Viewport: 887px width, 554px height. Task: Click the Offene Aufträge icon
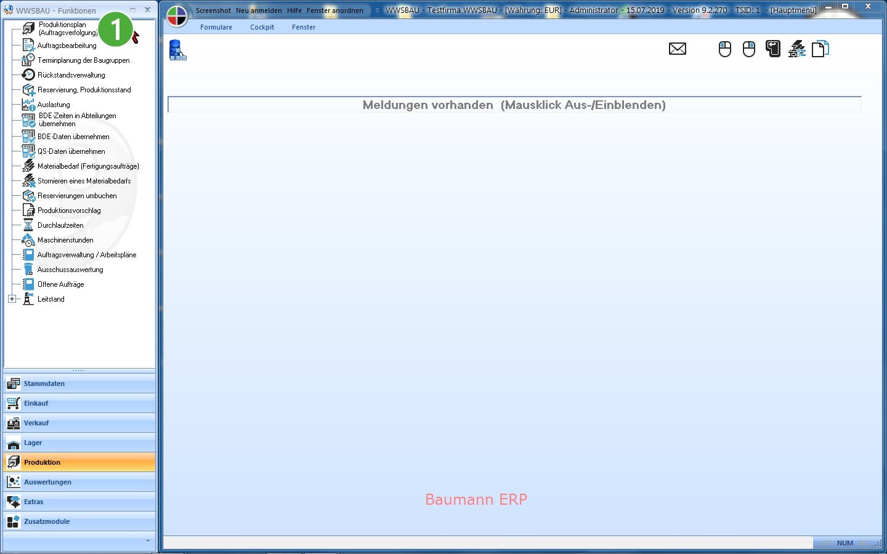28,284
